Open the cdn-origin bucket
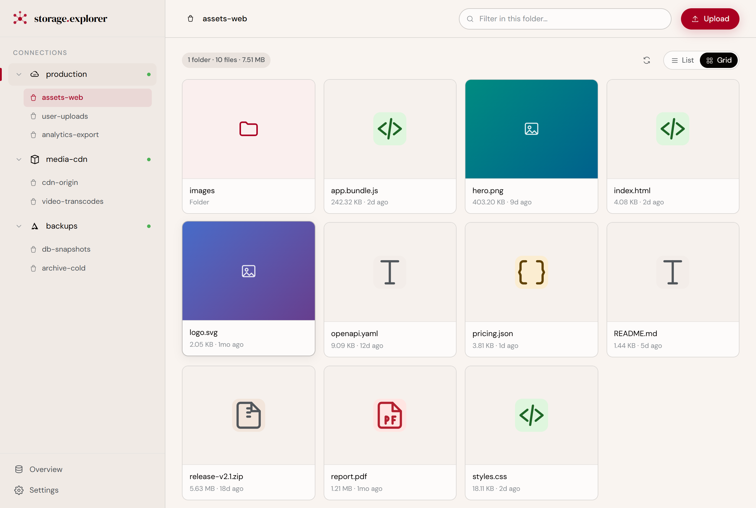Screen dimensions: 756x508 coord(87,183)
